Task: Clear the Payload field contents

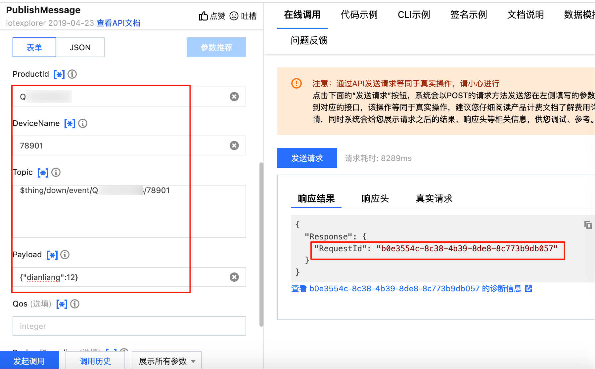Action: pos(234,277)
